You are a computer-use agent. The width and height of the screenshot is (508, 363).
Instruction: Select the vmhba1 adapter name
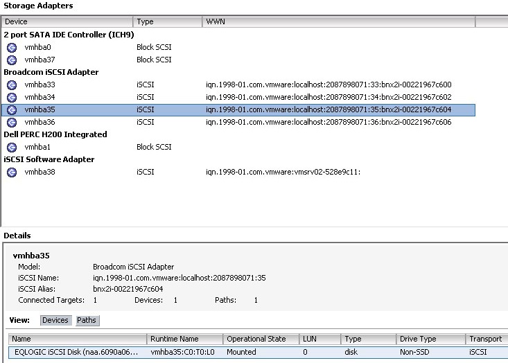tap(37, 147)
